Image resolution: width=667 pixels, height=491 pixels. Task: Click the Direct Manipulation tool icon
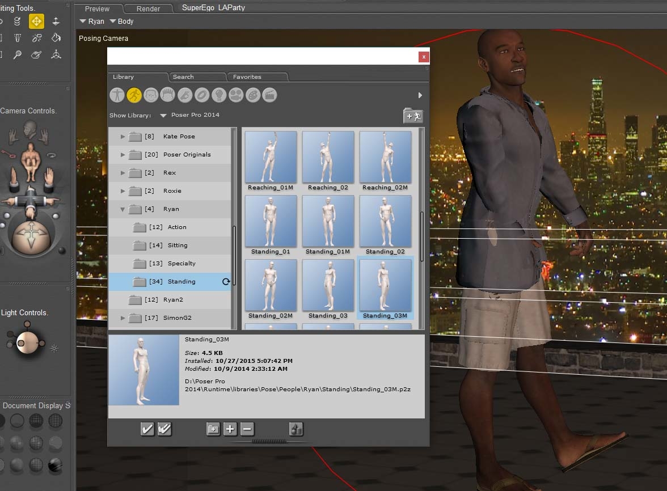[56, 55]
